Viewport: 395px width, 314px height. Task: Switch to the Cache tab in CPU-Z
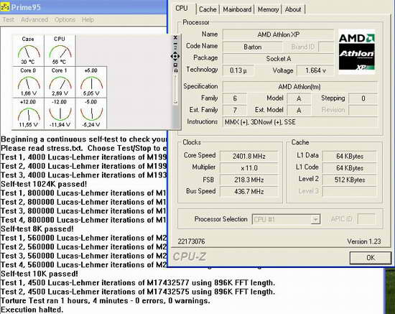pyautogui.click(x=208, y=9)
